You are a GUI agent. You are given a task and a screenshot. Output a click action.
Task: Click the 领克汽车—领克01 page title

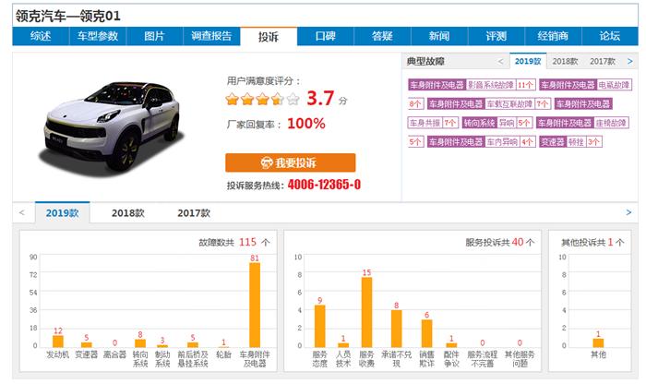(68, 16)
